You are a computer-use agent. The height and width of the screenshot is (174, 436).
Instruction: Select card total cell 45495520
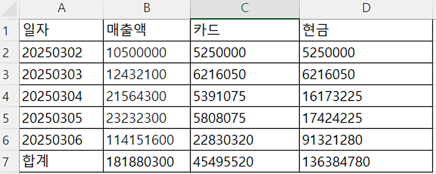coord(245,161)
